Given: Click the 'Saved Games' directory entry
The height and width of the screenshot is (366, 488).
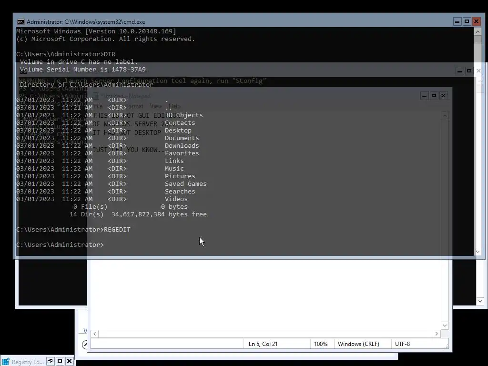Looking at the screenshot, I should (185, 183).
